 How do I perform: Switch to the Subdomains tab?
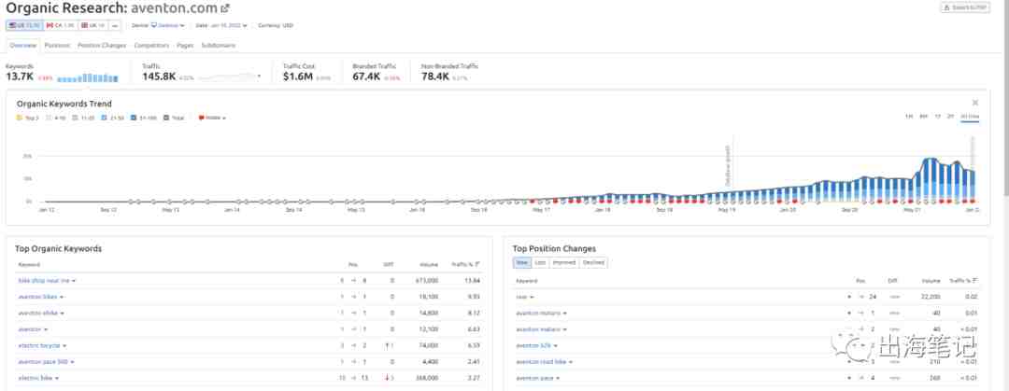(218, 46)
